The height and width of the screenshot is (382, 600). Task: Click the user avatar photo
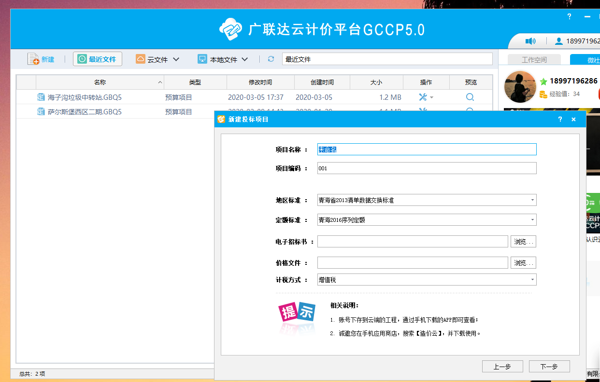[520, 87]
